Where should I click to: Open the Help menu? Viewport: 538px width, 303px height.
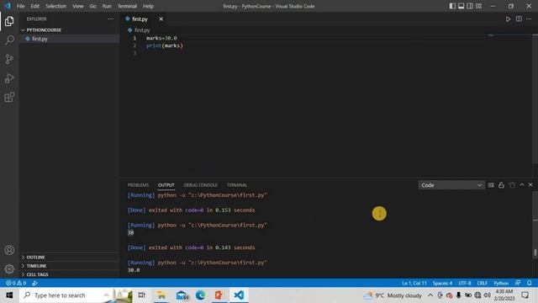click(148, 6)
